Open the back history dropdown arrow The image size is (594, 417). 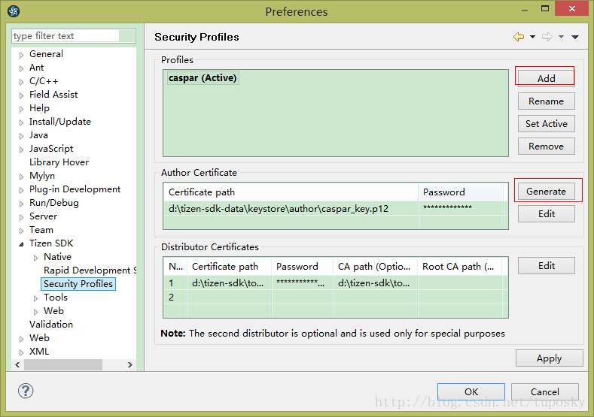click(532, 37)
